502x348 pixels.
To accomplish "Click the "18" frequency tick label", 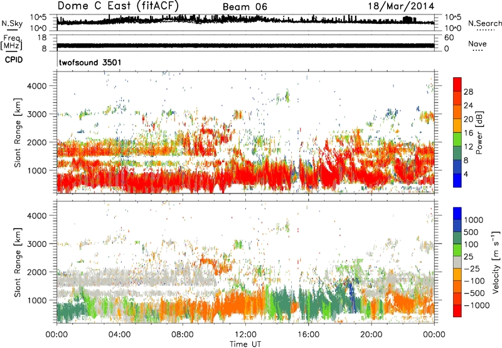I will 42,38.
